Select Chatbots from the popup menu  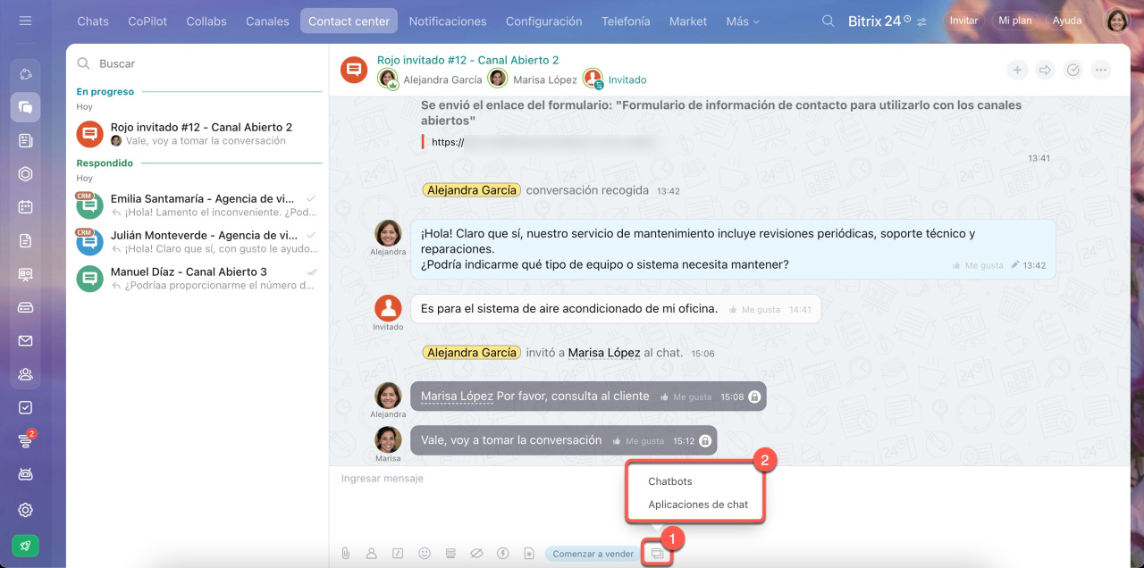670,481
